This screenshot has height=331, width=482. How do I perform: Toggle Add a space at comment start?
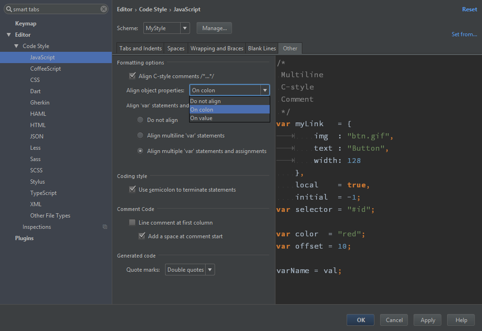(x=141, y=236)
